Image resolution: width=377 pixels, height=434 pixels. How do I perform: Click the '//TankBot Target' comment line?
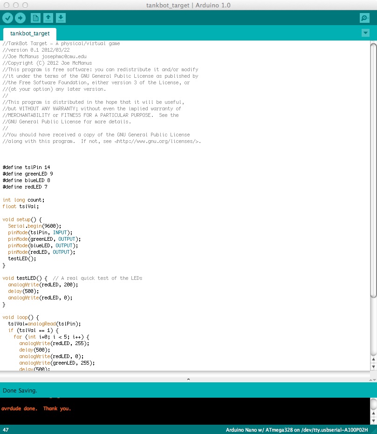click(x=61, y=43)
